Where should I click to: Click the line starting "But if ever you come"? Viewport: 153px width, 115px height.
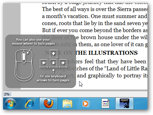point(95,30)
